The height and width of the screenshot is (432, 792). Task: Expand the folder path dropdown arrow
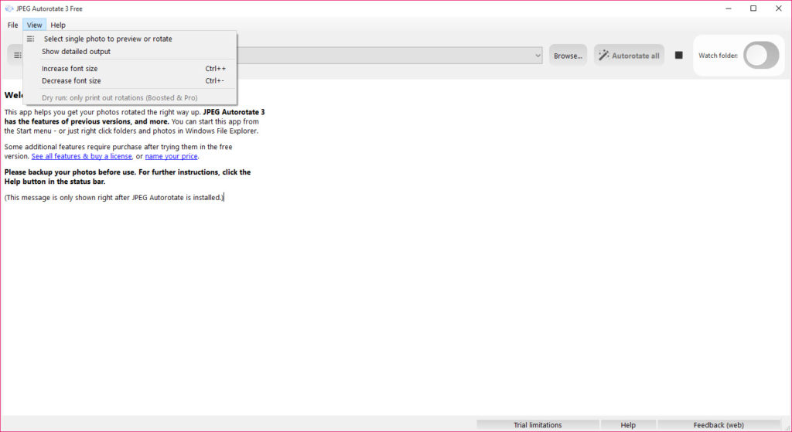(x=538, y=56)
